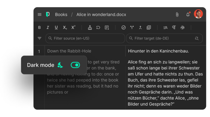Open the find and search icon

click(165, 27)
